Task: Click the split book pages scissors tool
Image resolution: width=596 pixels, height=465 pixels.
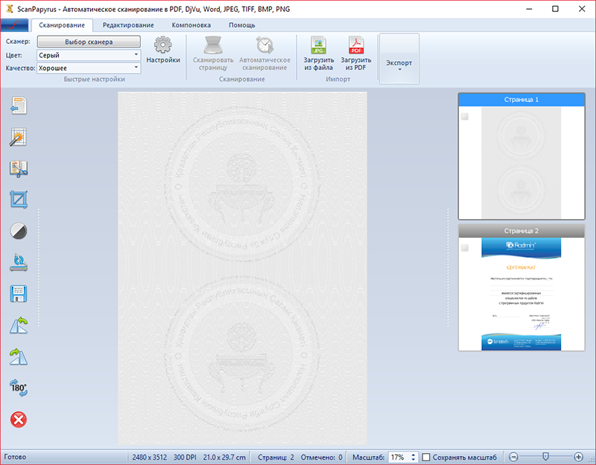Action: pyautogui.click(x=19, y=168)
